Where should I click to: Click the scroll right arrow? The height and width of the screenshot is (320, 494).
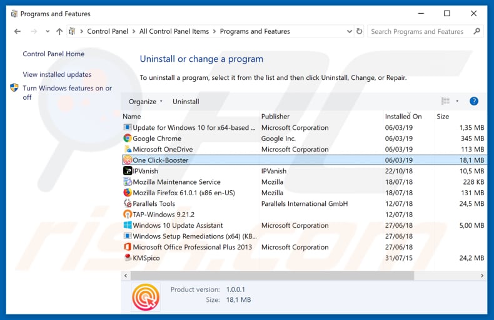[x=482, y=276]
